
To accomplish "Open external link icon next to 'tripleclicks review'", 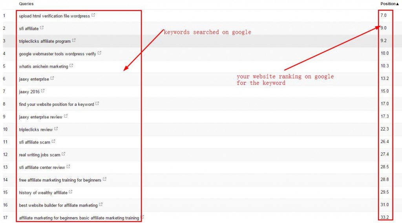I will (56, 129).
